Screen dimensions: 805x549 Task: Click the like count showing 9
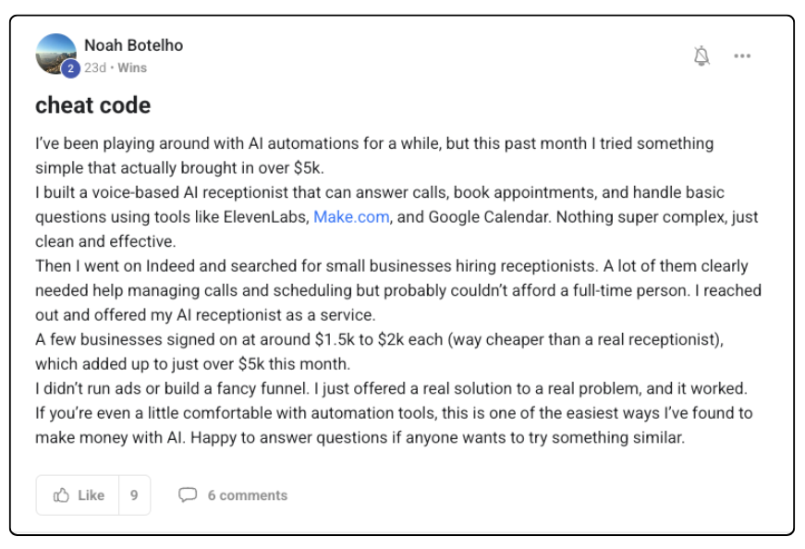[134, 495]
